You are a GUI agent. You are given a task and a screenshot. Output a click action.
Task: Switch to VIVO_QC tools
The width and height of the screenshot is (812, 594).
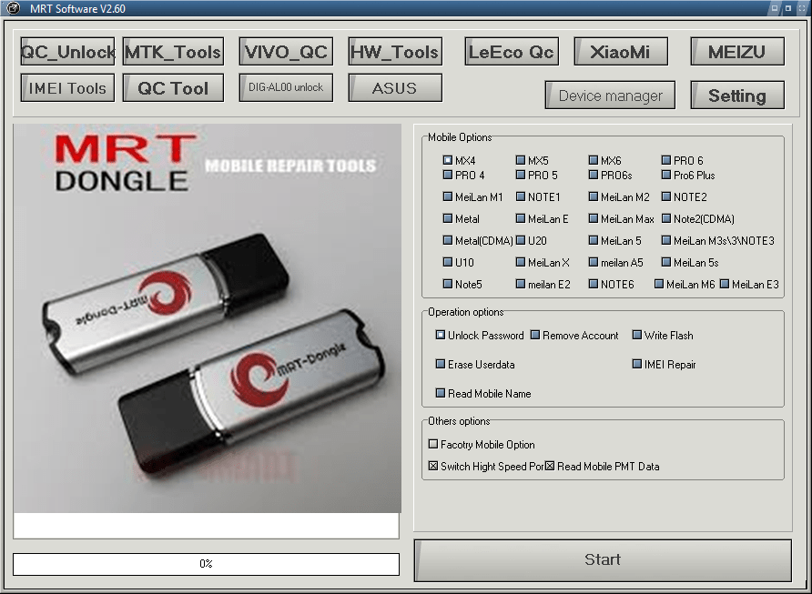[x=286, y=51]
